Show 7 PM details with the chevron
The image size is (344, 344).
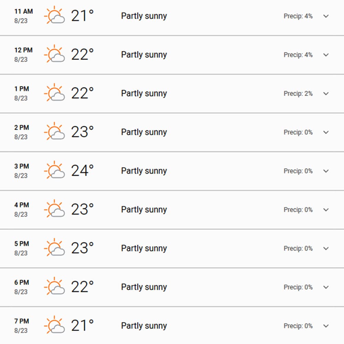pos(326,326)
